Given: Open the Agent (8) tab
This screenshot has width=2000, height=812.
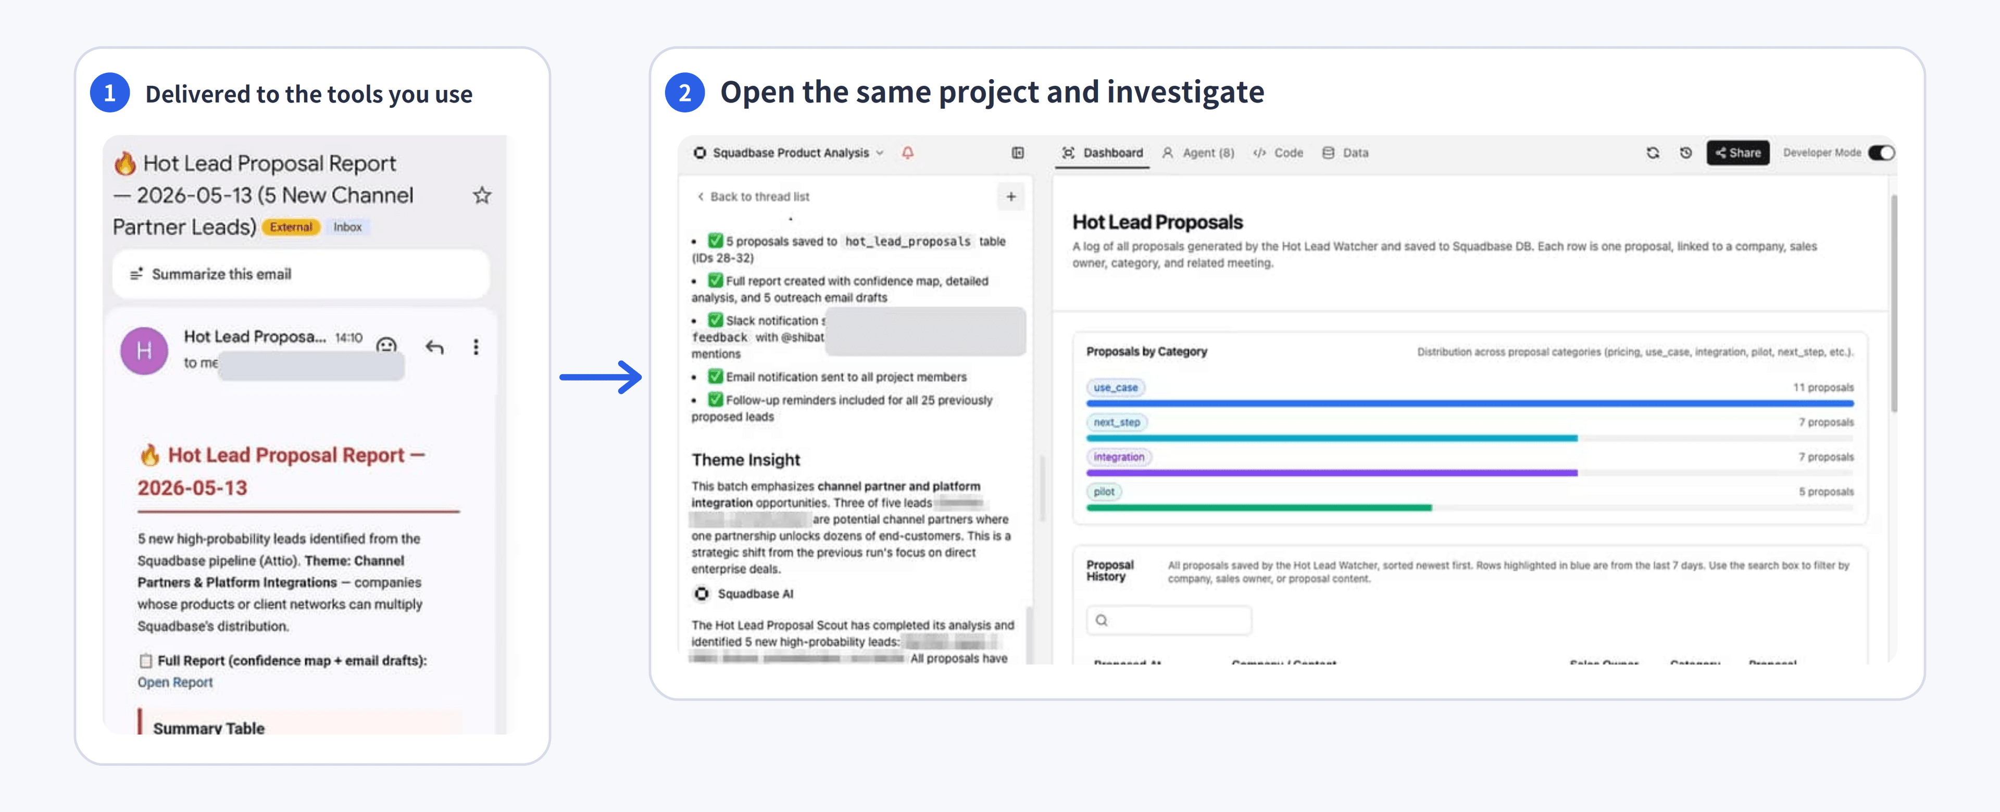Looking at the screenshot, I should (x=1198, y=153).
